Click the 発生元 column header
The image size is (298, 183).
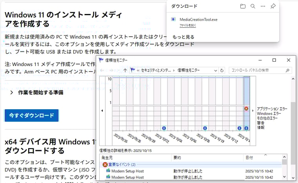coord(107,158)
